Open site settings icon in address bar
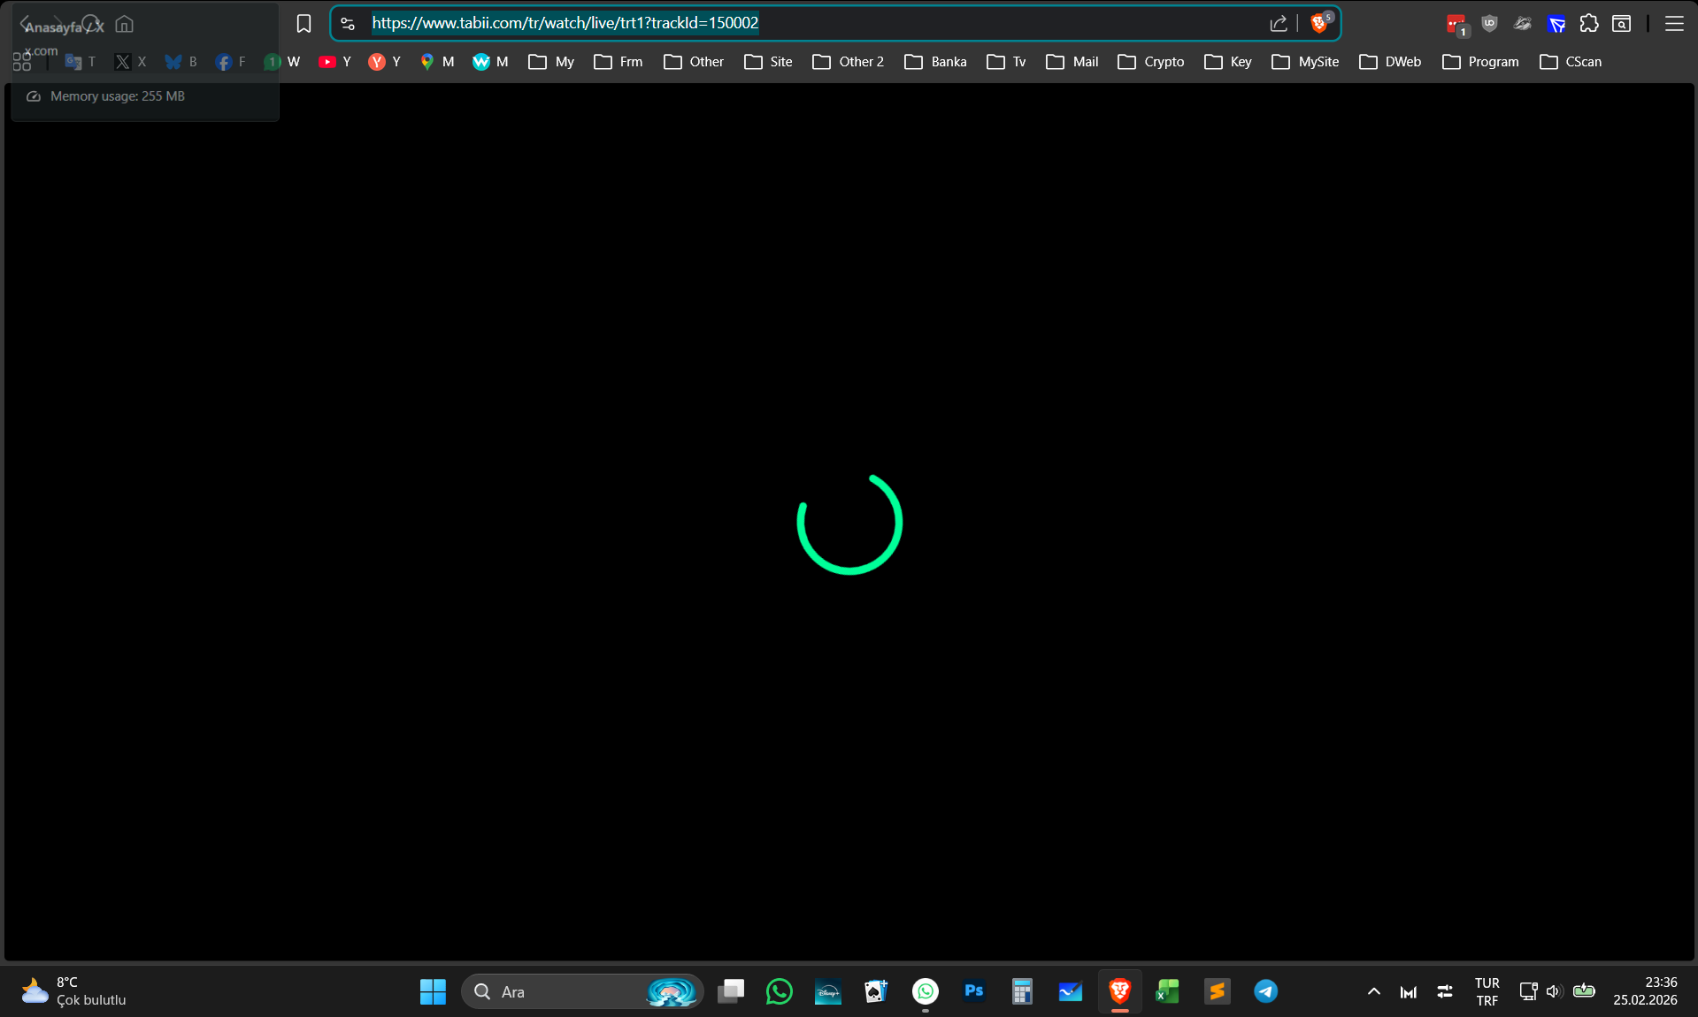This screenshot has width=1698, height=1017. (x=348, y=24)
